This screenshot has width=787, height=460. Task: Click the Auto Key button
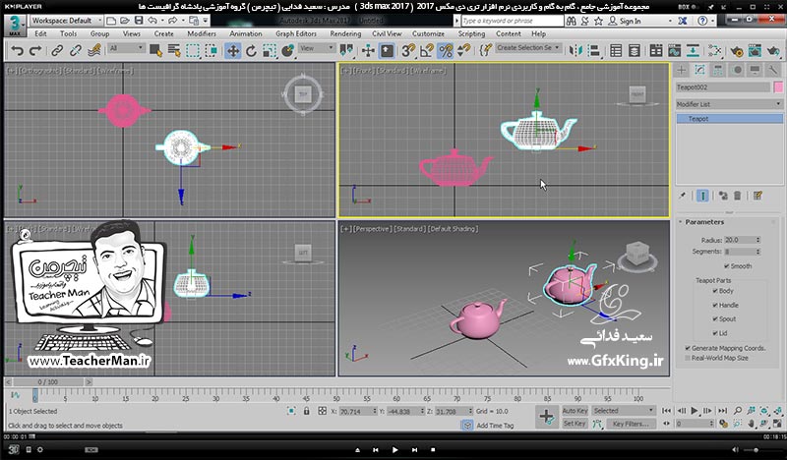tap(575, 410)
